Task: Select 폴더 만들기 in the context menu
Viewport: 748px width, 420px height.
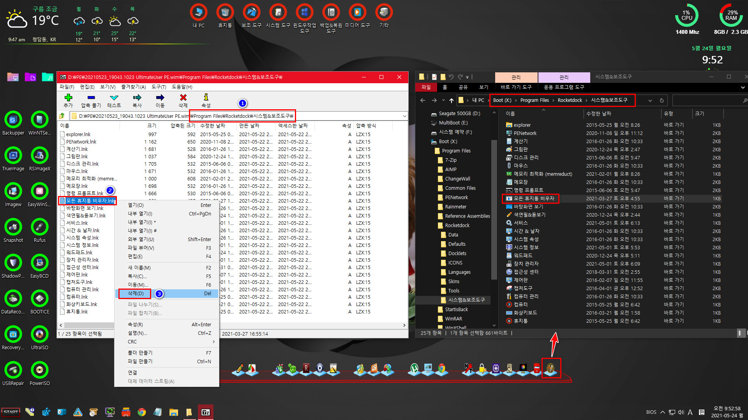Action: (167, 353)
